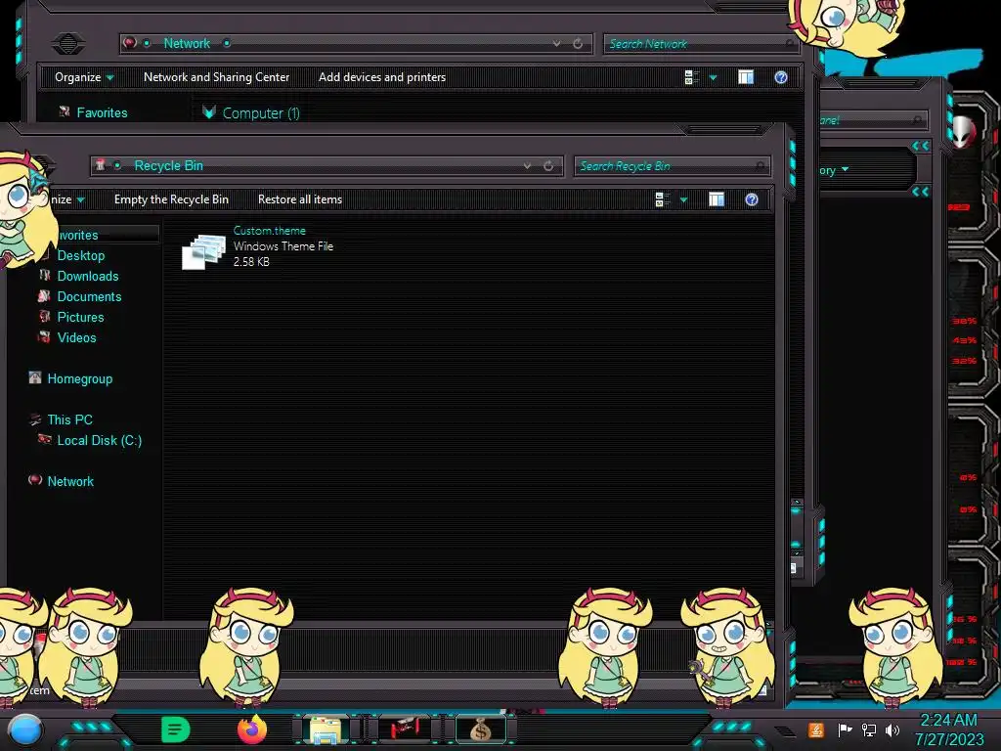Click Action Center flag in tray
1001x751 pixels.
846,729
